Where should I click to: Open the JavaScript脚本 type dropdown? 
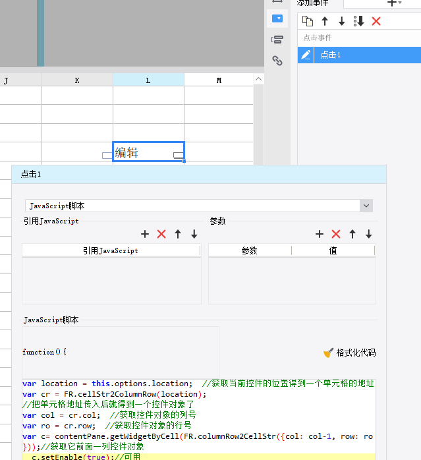point(366,206)
